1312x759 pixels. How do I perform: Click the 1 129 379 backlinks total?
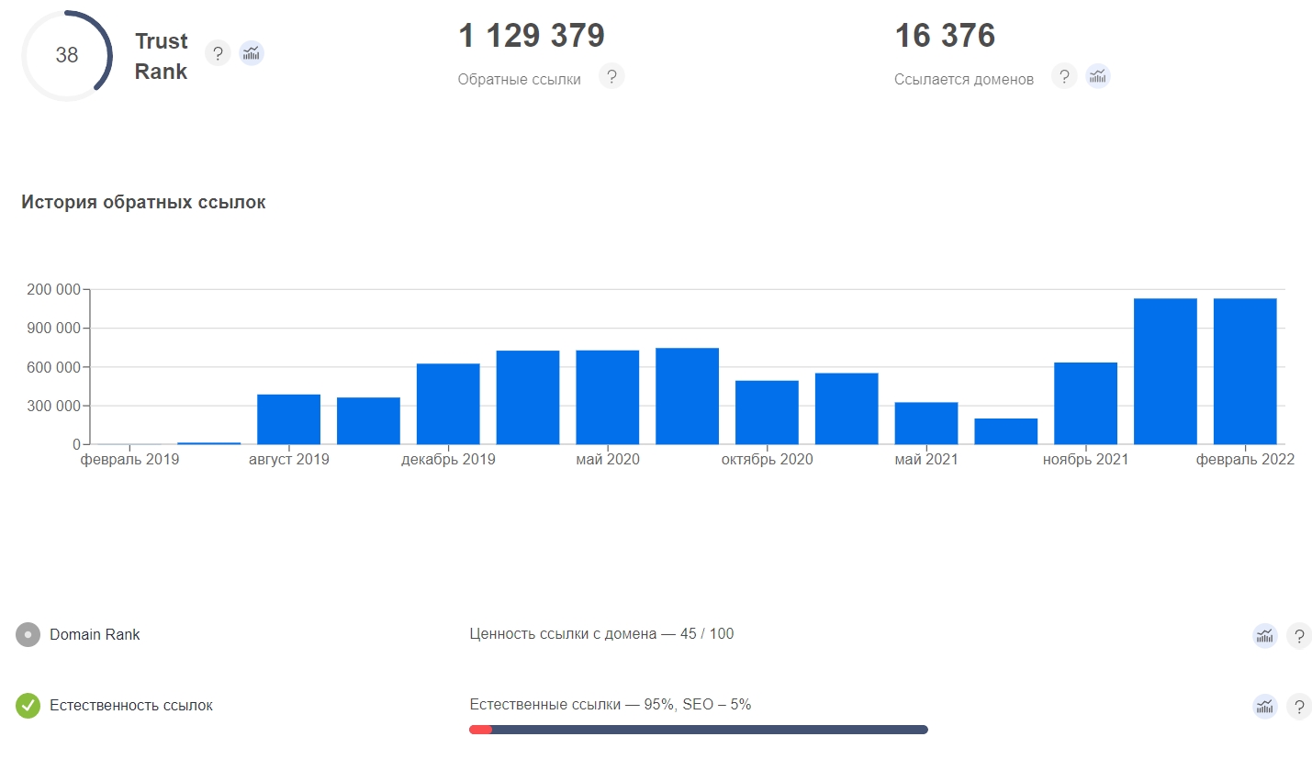[531, 36]
